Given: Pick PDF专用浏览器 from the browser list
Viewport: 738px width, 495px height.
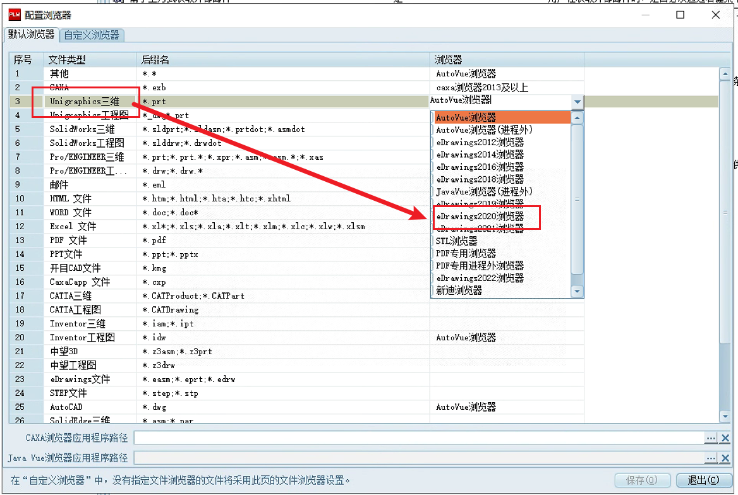Looking at the screenshot, I should coord(466,253).
